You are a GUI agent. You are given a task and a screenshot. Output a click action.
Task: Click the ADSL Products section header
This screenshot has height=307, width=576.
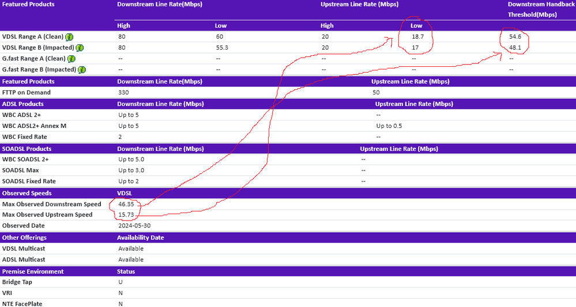pyautogui.click(x=23, y=104)
